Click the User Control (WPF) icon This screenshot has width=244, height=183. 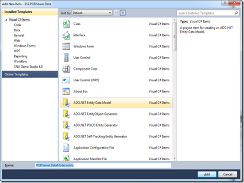pos(66,80)
